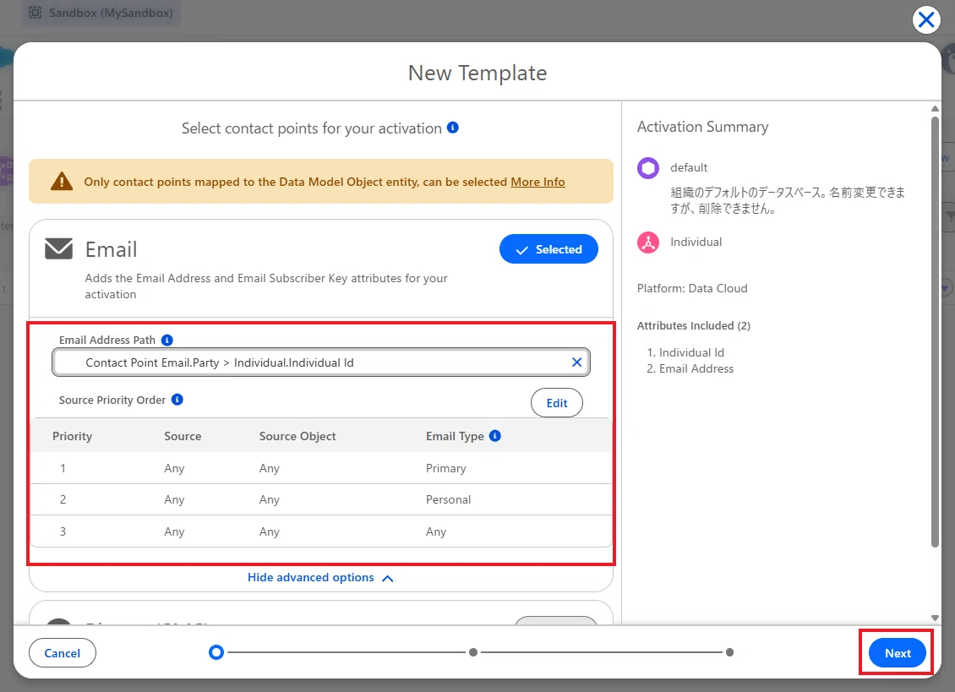Clear the Email Address Path value
This screenshot has height=692, width=955.
576,362
